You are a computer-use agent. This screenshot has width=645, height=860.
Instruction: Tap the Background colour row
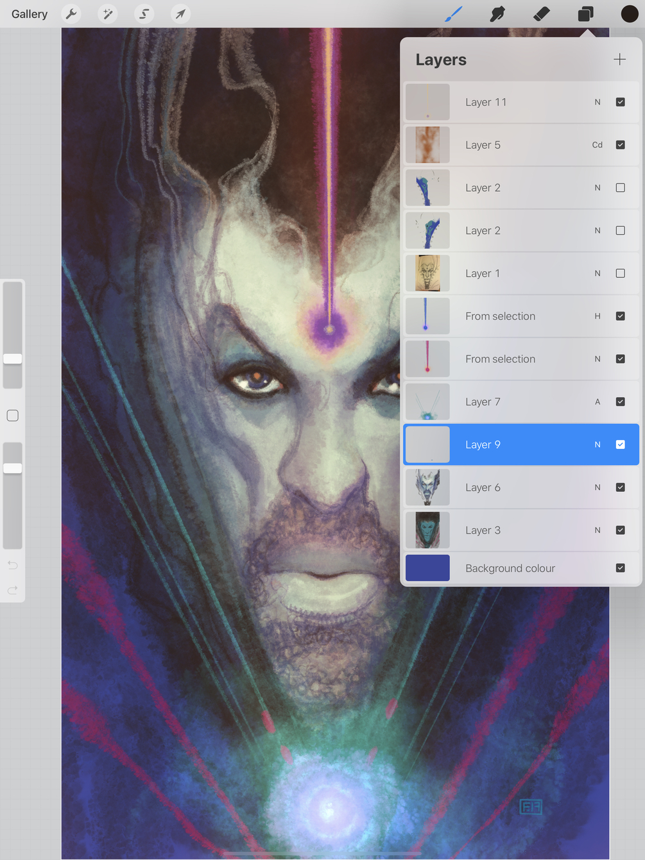point(521,568)
